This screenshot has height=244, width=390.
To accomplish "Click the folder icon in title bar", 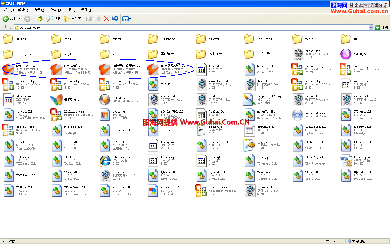I will [2, 3].
